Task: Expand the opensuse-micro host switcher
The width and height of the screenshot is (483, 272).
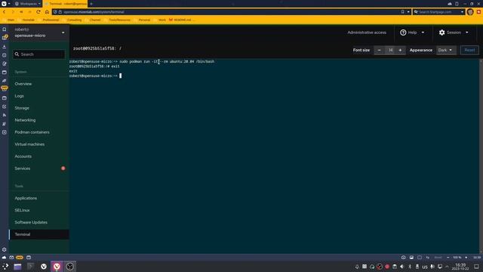Action: pos(39,32)
